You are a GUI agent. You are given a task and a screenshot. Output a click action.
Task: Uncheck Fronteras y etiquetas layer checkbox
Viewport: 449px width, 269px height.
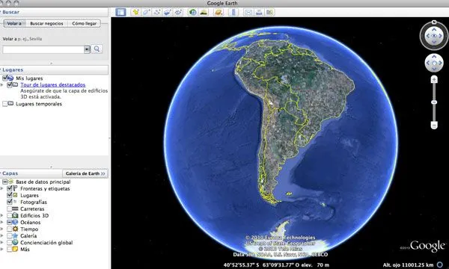(10, 188)
